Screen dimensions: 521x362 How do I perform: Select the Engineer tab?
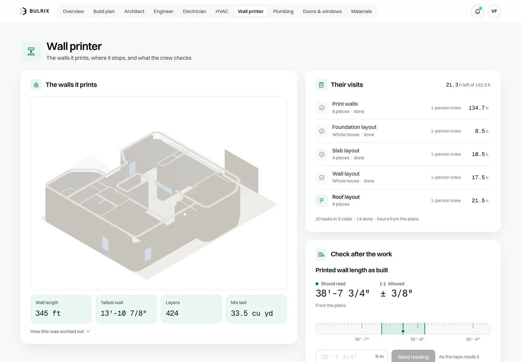(163, 11)
